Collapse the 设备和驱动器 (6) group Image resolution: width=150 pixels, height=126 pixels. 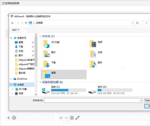[40, 82]
